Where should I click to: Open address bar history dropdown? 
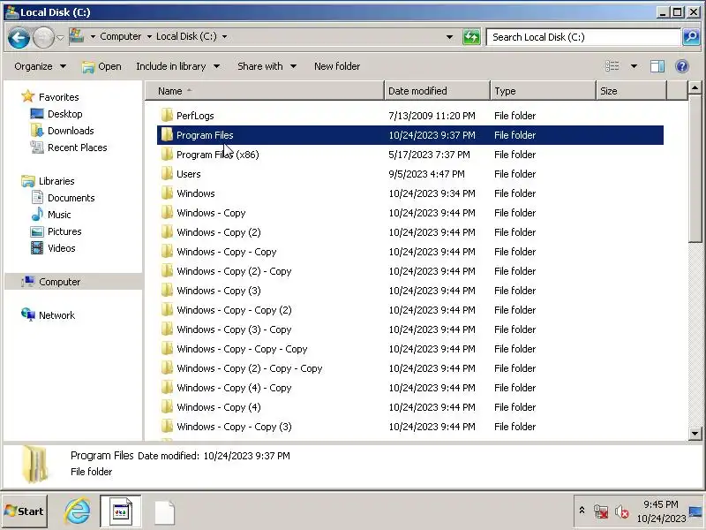(449, 37)
